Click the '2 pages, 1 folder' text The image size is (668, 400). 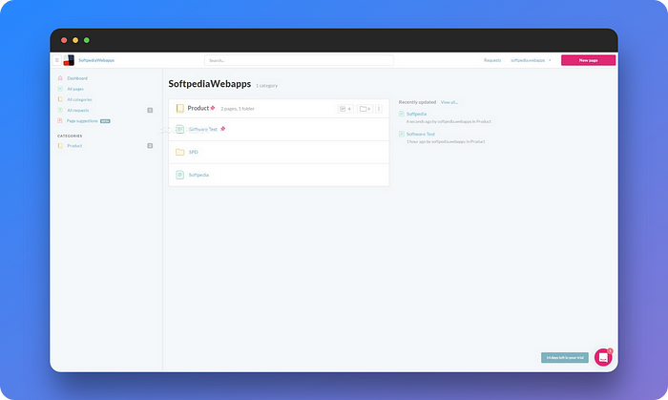[238, 109]
